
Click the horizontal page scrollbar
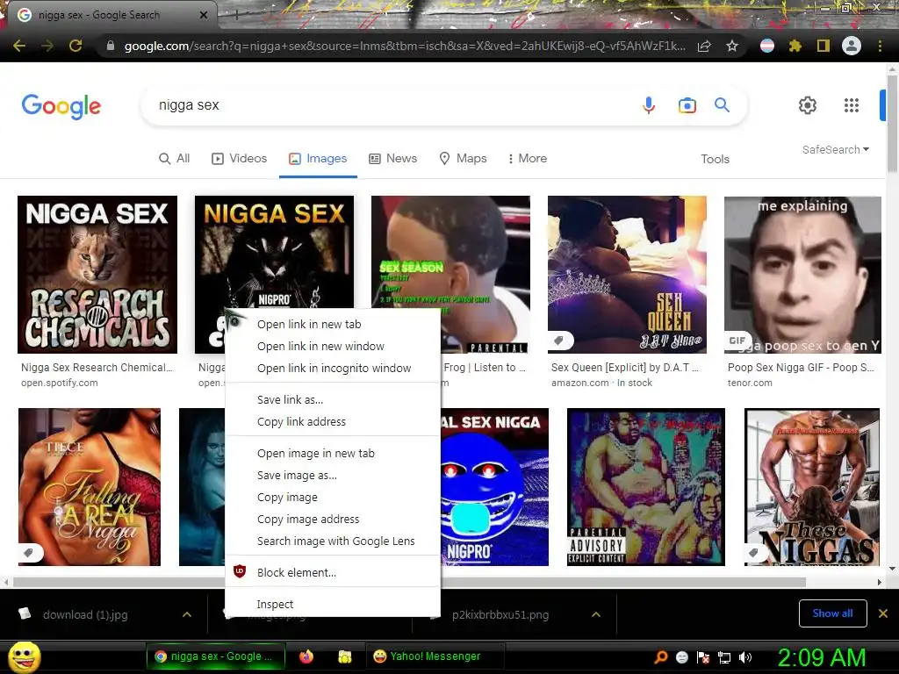[409, 582]
